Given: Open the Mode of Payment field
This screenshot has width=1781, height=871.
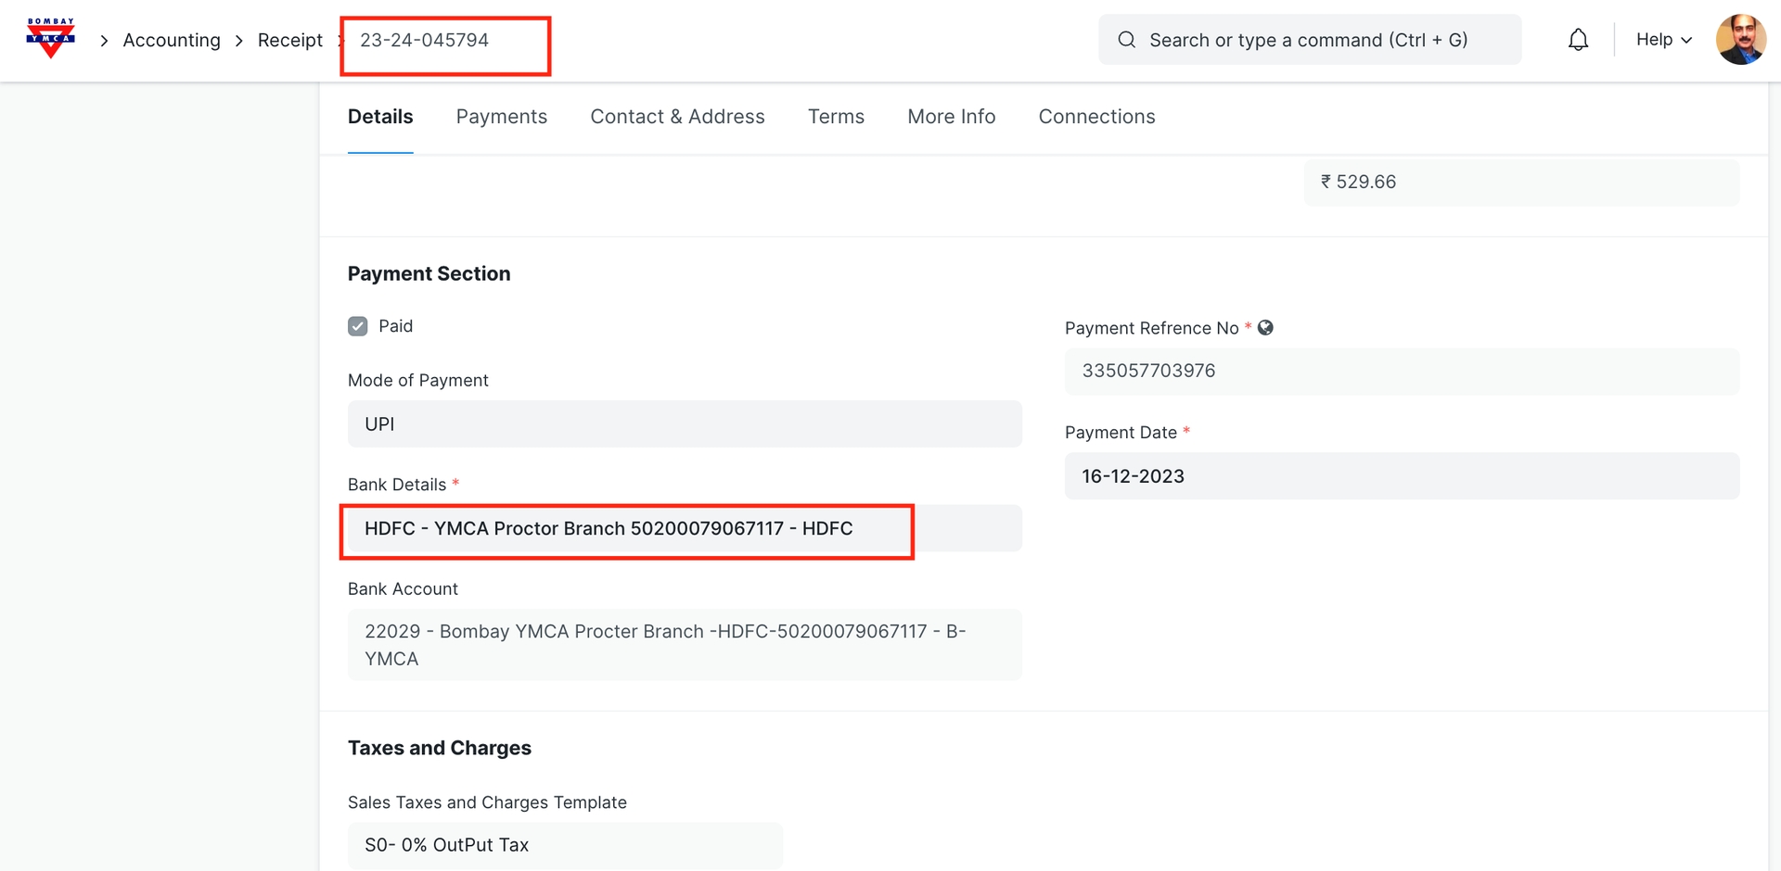Looking at the screenshot, I should click(684, 424).
